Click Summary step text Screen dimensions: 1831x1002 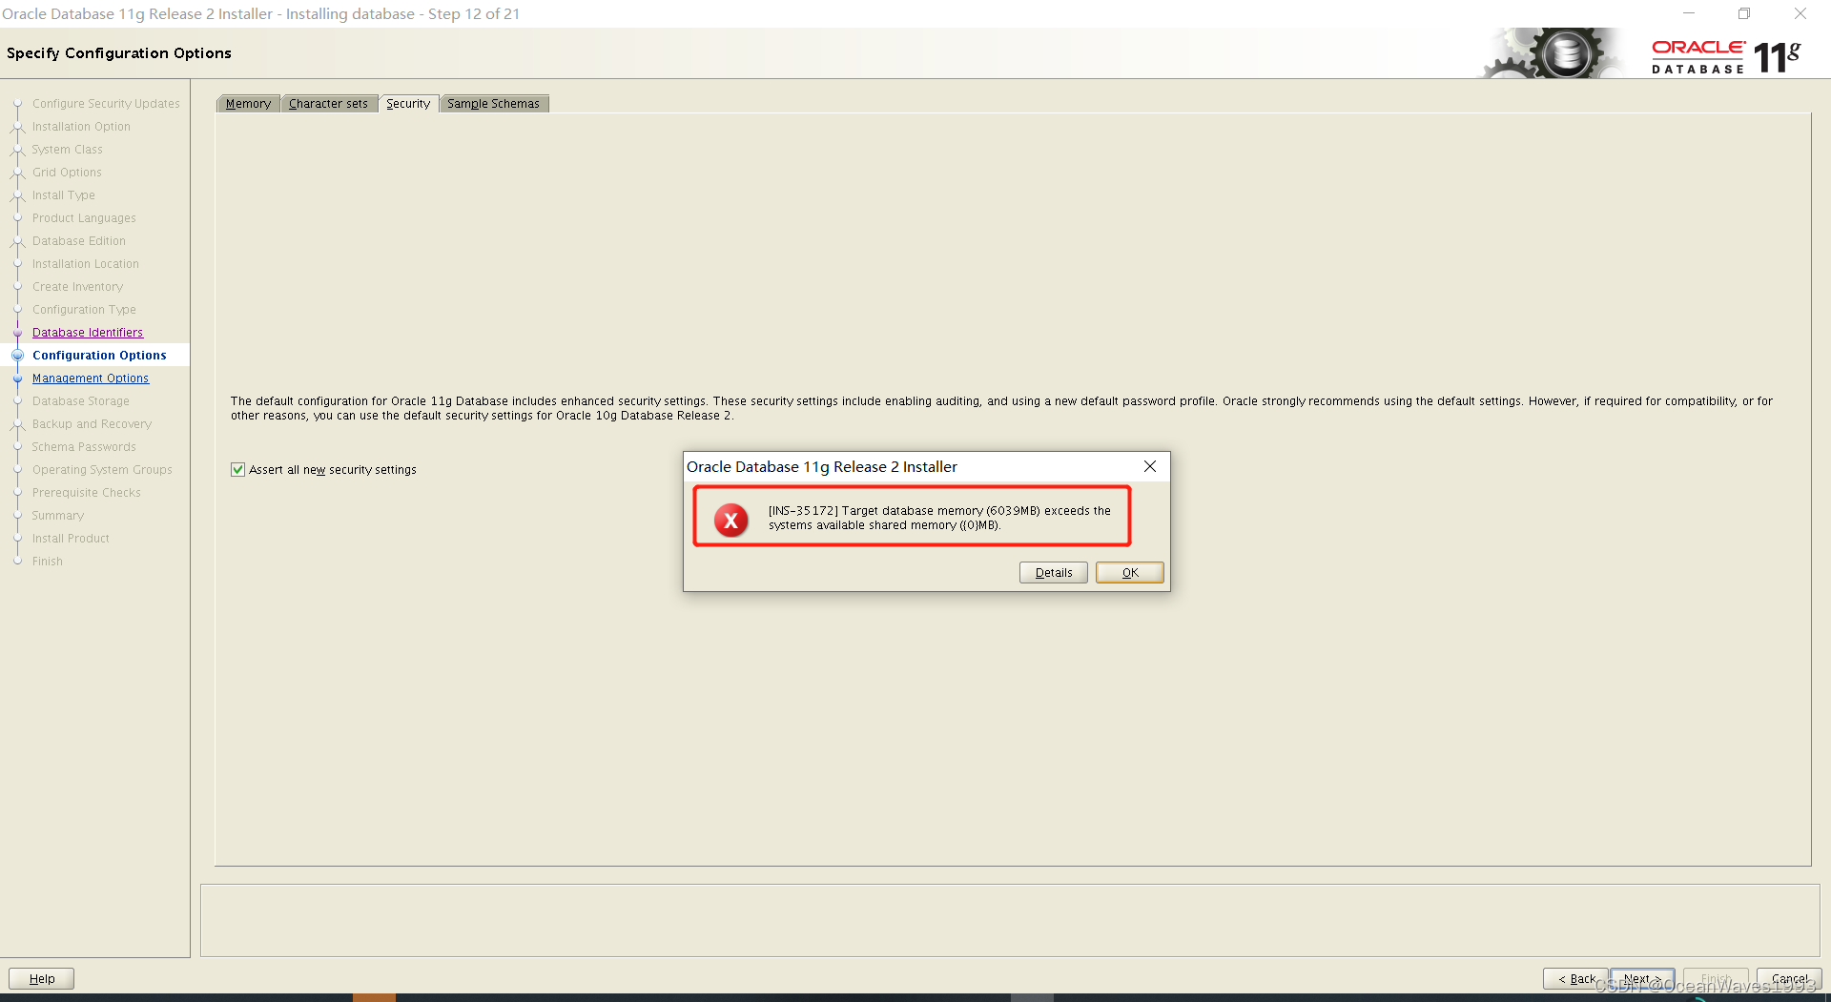tap(58, 516)
